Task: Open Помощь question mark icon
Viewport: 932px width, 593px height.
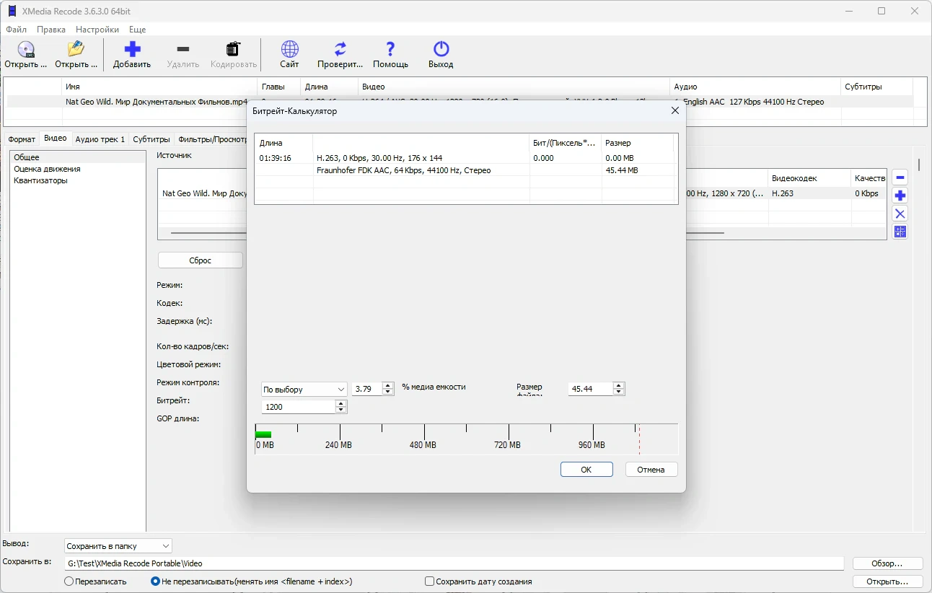Action: (390, 49)
